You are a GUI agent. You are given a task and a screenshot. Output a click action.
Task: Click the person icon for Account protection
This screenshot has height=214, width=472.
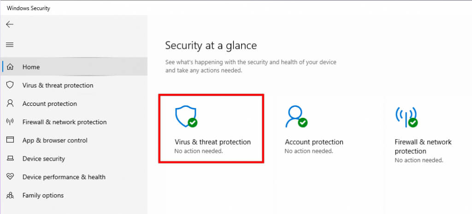[10, 104]
